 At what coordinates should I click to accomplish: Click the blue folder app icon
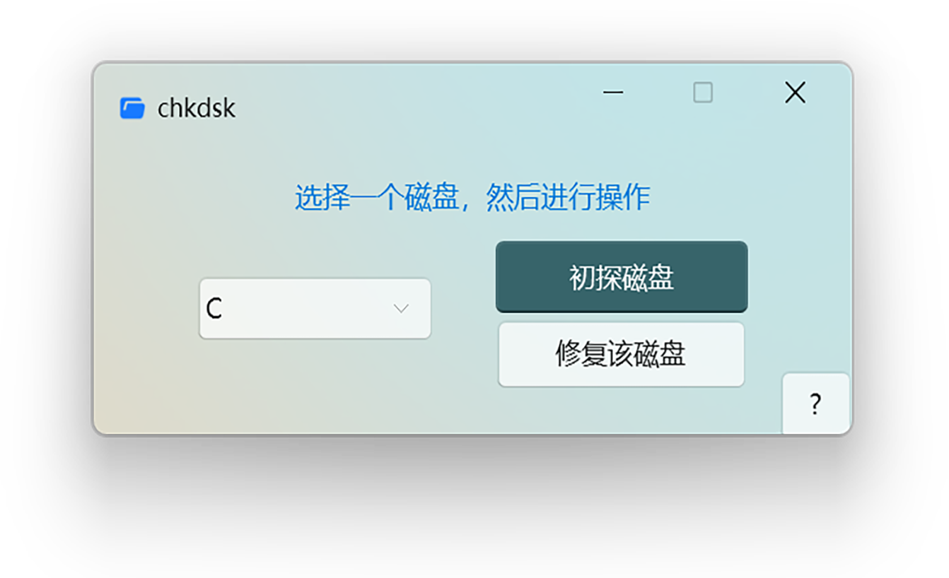[132, 108]
